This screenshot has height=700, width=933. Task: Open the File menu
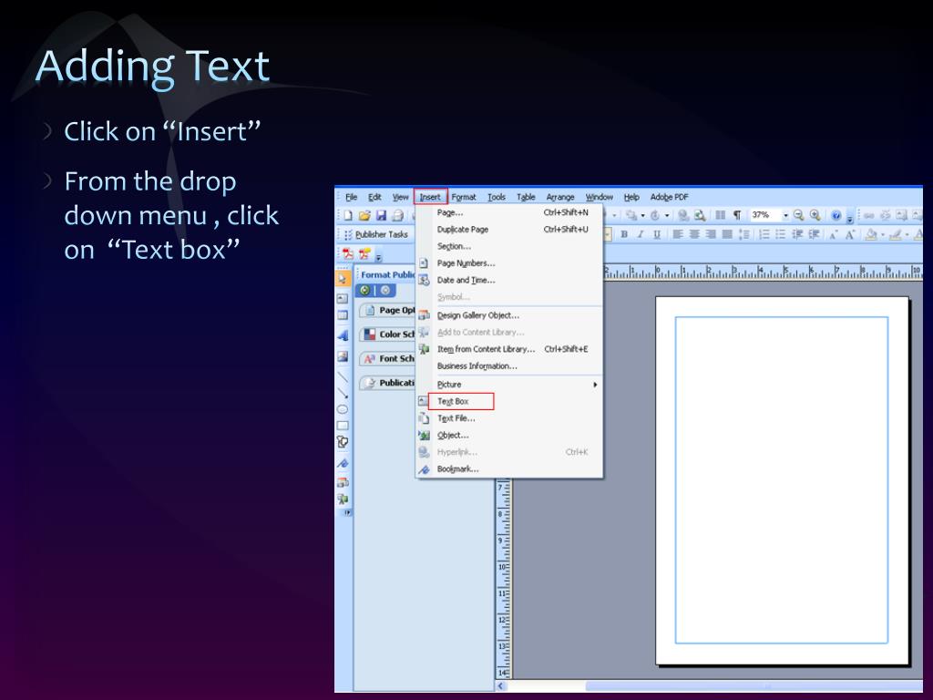[x=352, y=197]
